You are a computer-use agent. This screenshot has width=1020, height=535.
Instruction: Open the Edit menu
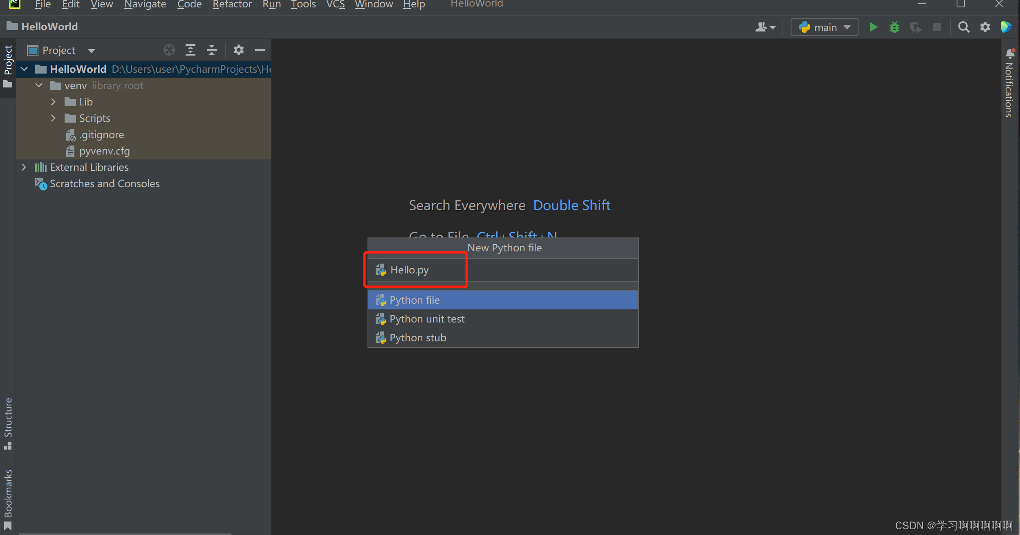point(71,4)
